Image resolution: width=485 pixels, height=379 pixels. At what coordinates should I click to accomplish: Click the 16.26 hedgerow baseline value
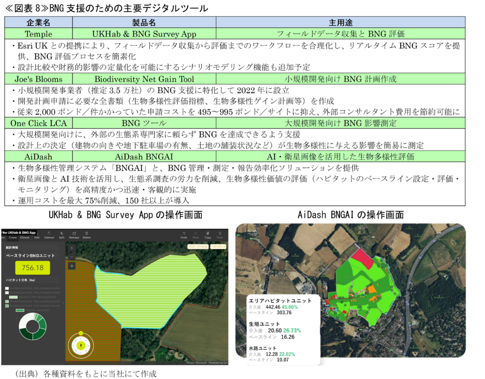coord(287,337)
